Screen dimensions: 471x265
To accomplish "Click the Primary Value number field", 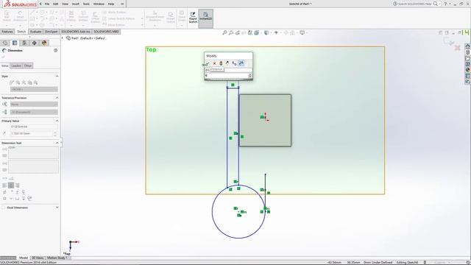I will pyautogui.click(x=32, y=133).
